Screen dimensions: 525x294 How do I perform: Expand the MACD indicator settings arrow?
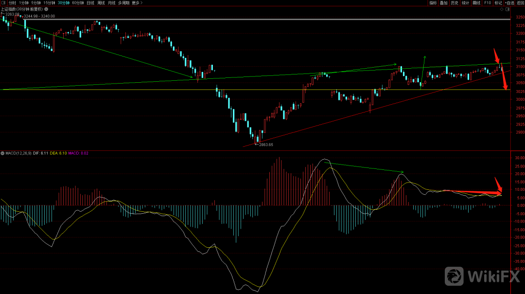tap(2, 153)
